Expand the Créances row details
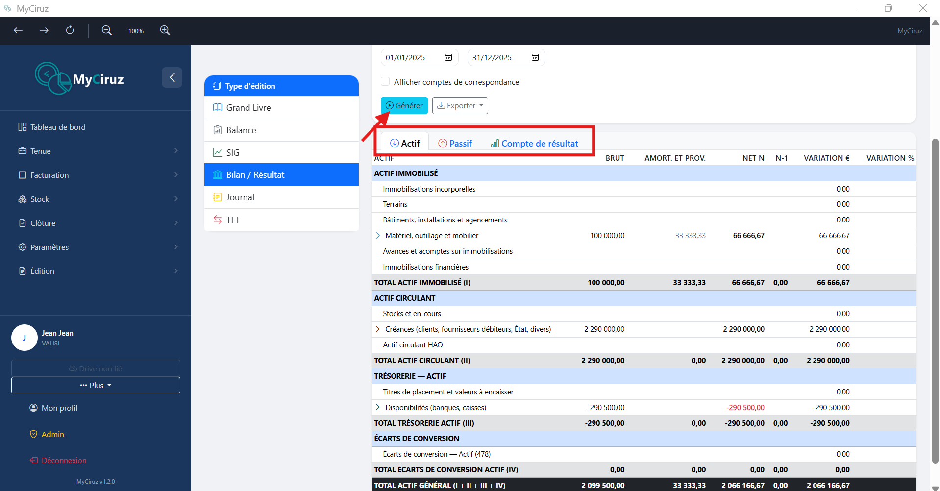The height and width of the screenshot is (491, 940). click(378, 329)
